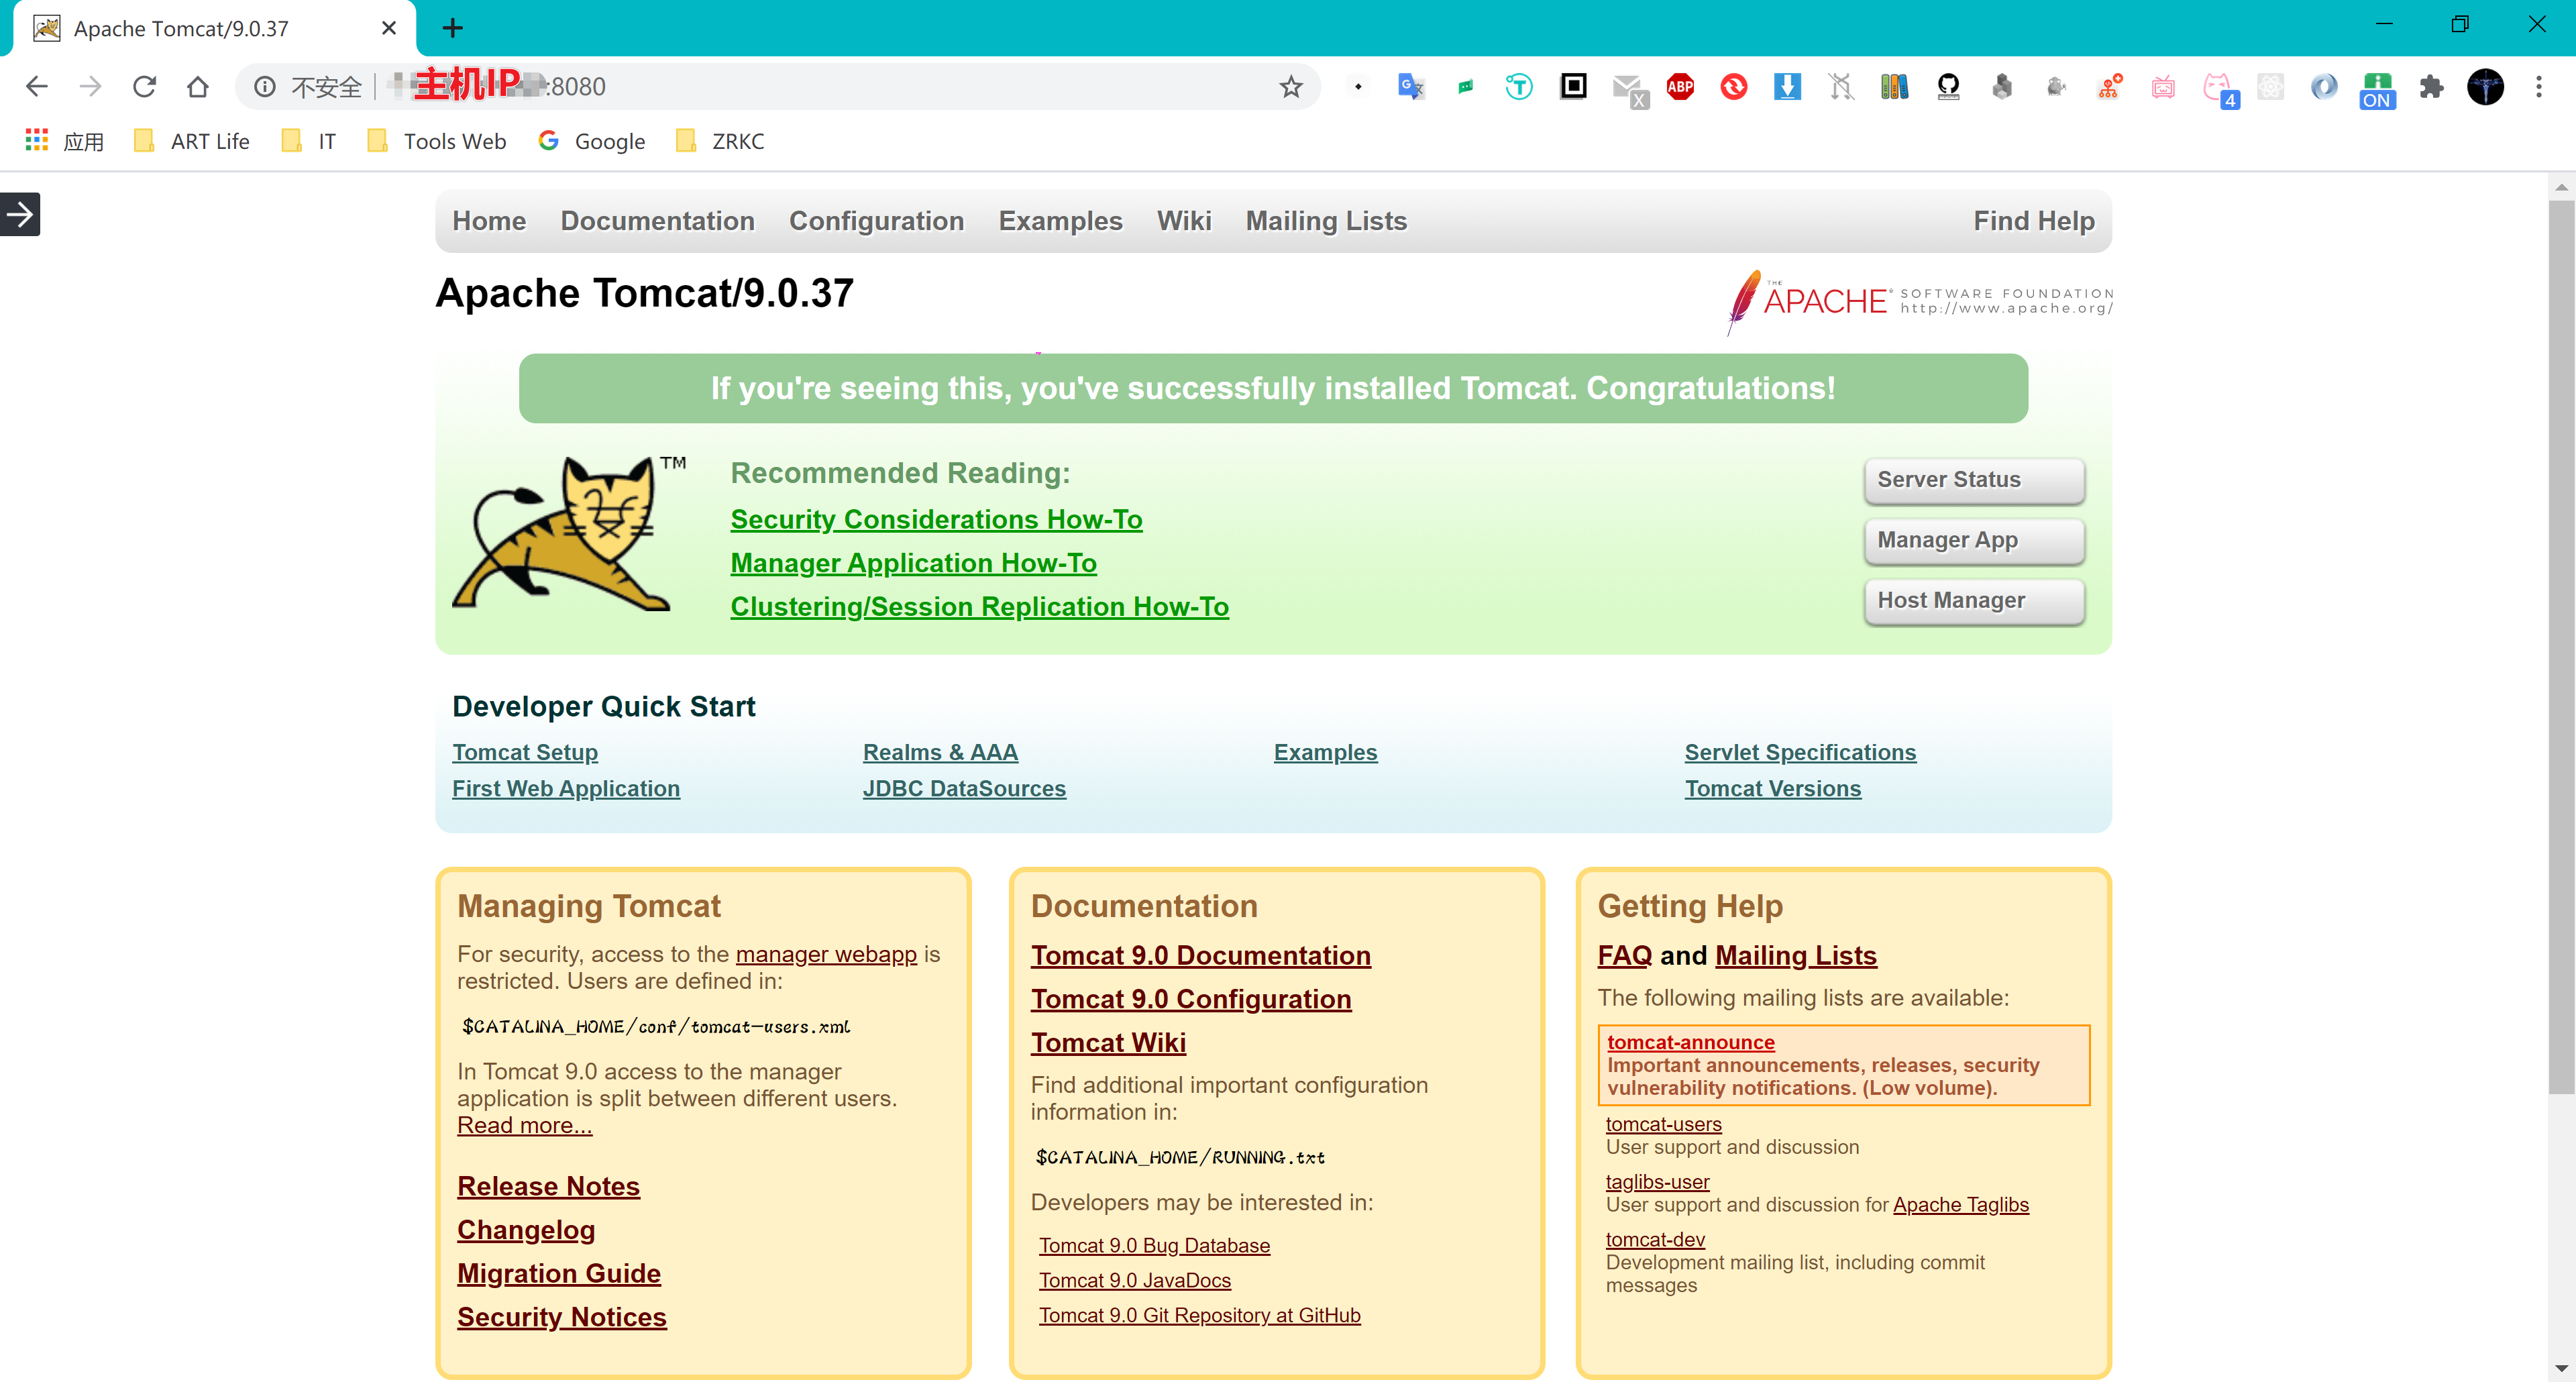
Task: Open a new browser tab
Action: (x=452, y=28)
